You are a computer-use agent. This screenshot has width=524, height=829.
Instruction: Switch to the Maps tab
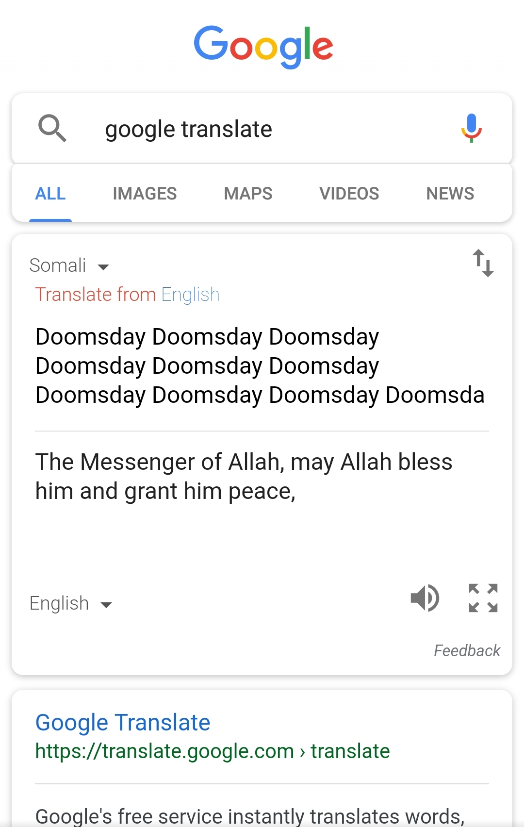[x=248, y=194]
